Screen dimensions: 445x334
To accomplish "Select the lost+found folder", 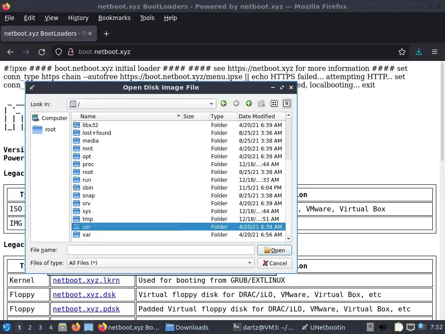I will pos(178,133).
